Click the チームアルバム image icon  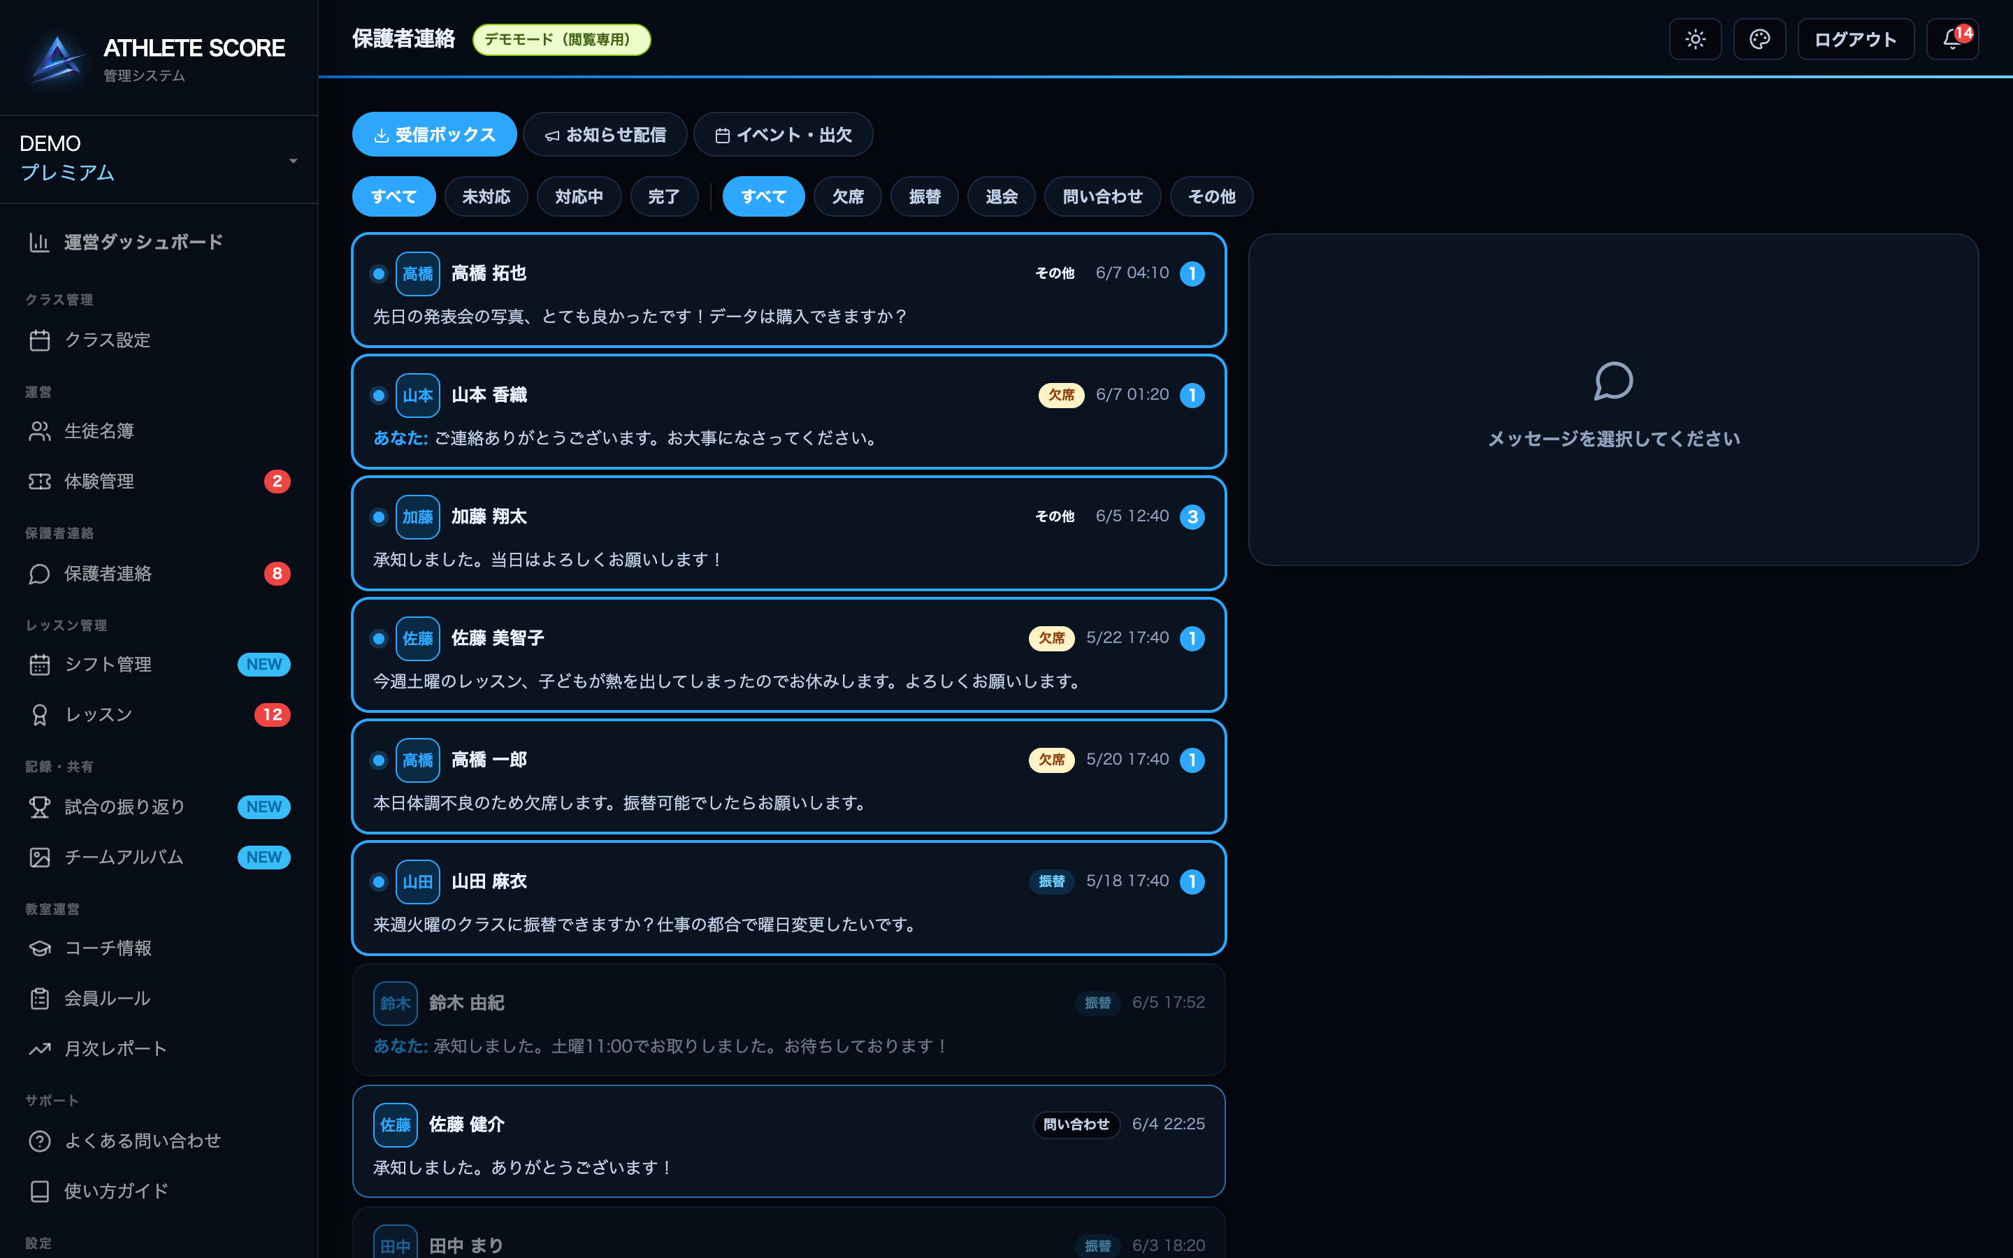tap(39, 858)
